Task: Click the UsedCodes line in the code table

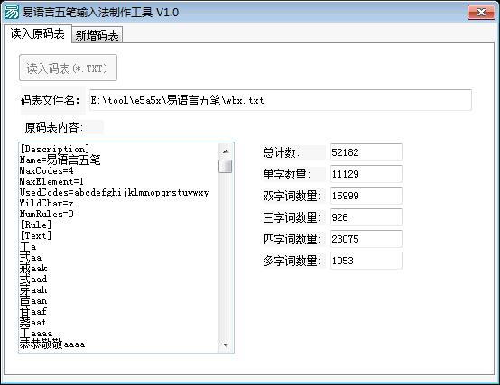Action: (115, 192)
